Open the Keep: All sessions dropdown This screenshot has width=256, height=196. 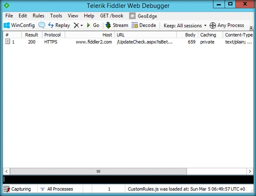(x=185, y=26)
